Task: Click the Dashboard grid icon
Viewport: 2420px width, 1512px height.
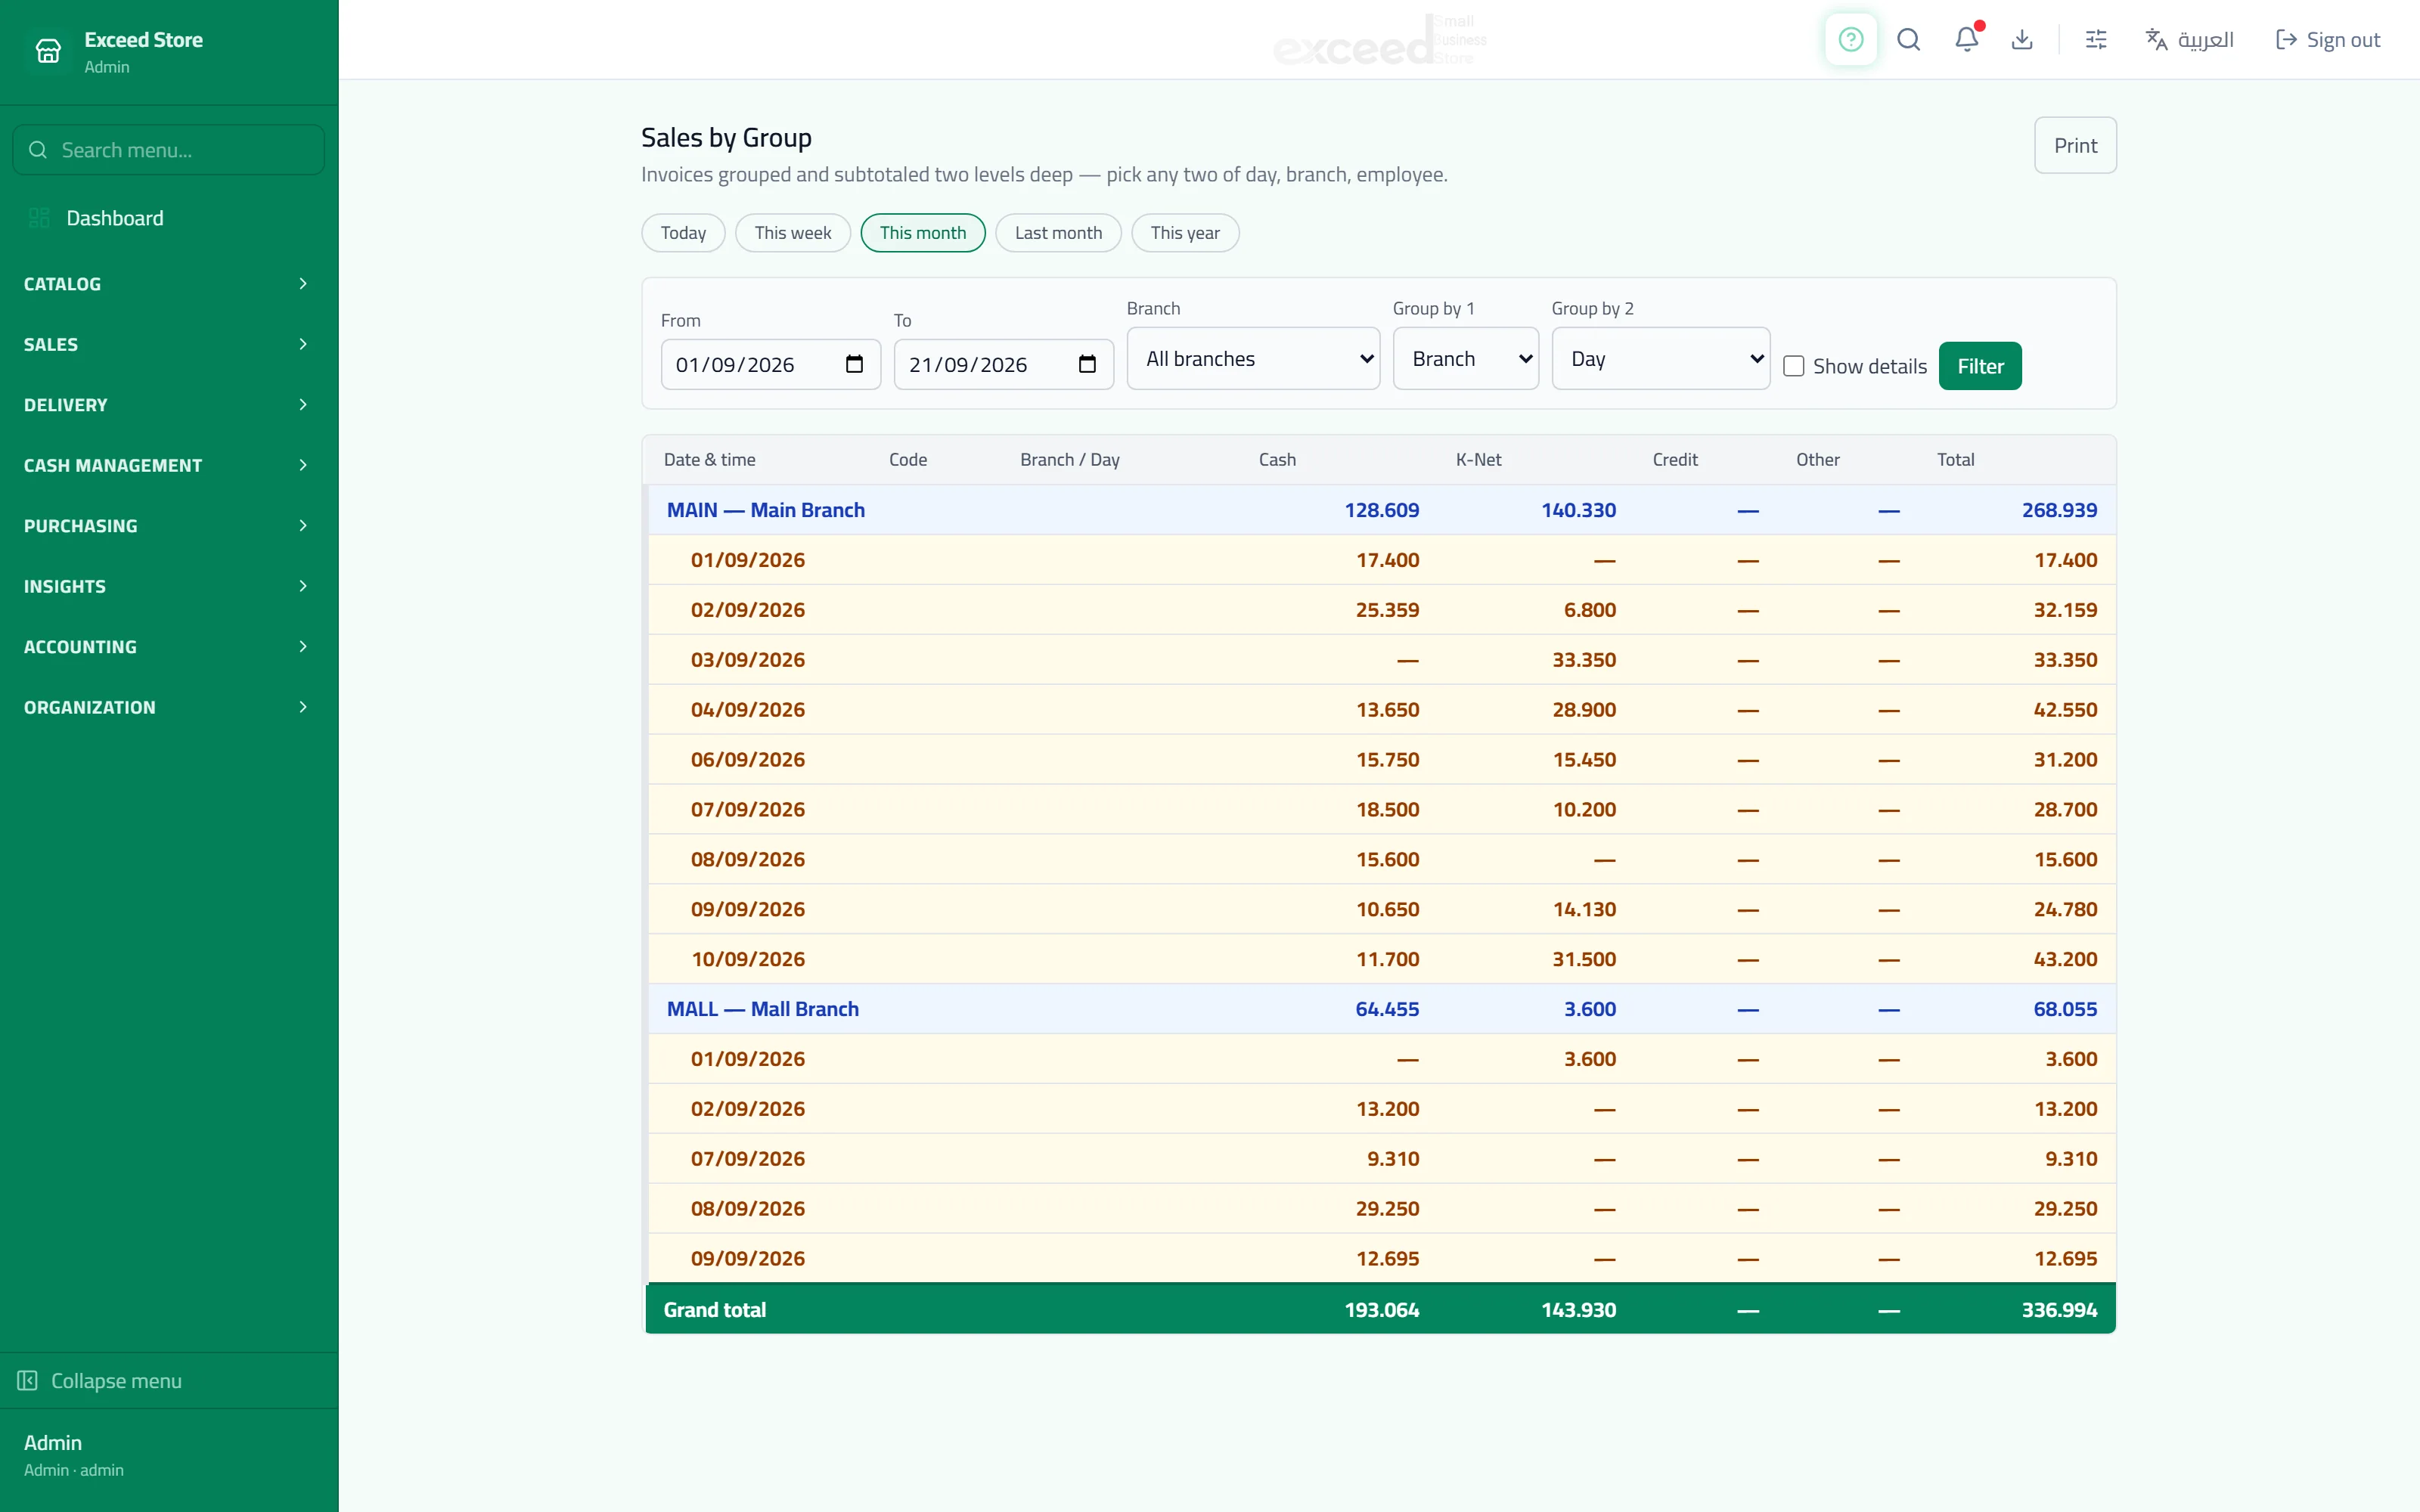Action: click(39, 218)
